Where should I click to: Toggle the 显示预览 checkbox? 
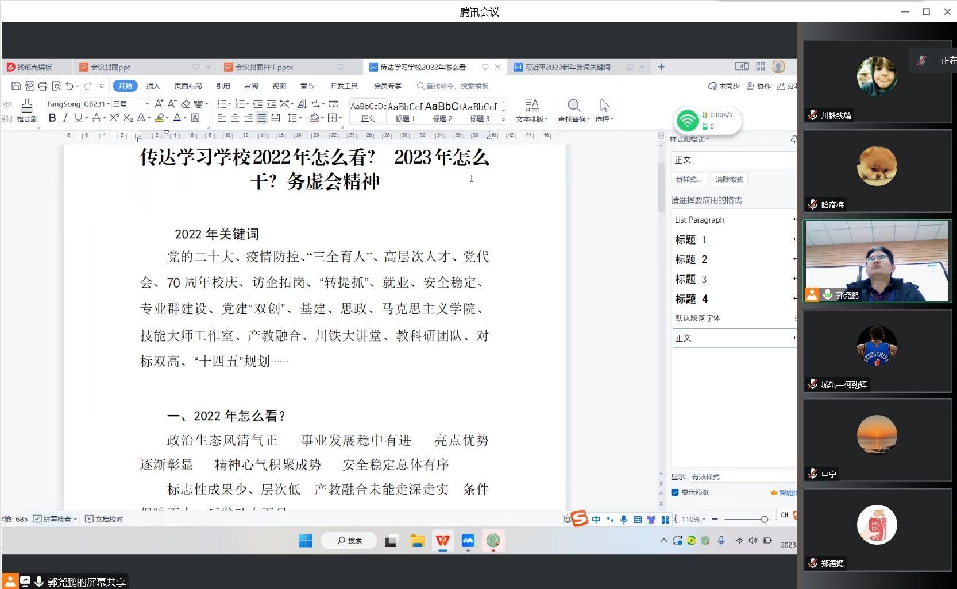[676, 493]
